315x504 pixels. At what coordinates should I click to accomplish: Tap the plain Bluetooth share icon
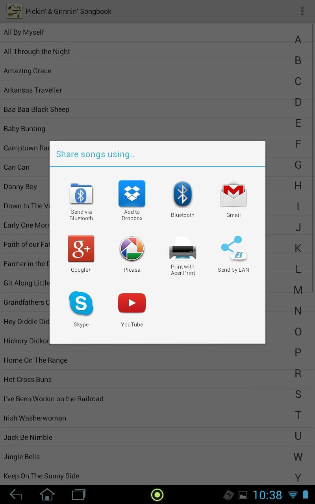[x=183, y=199]
